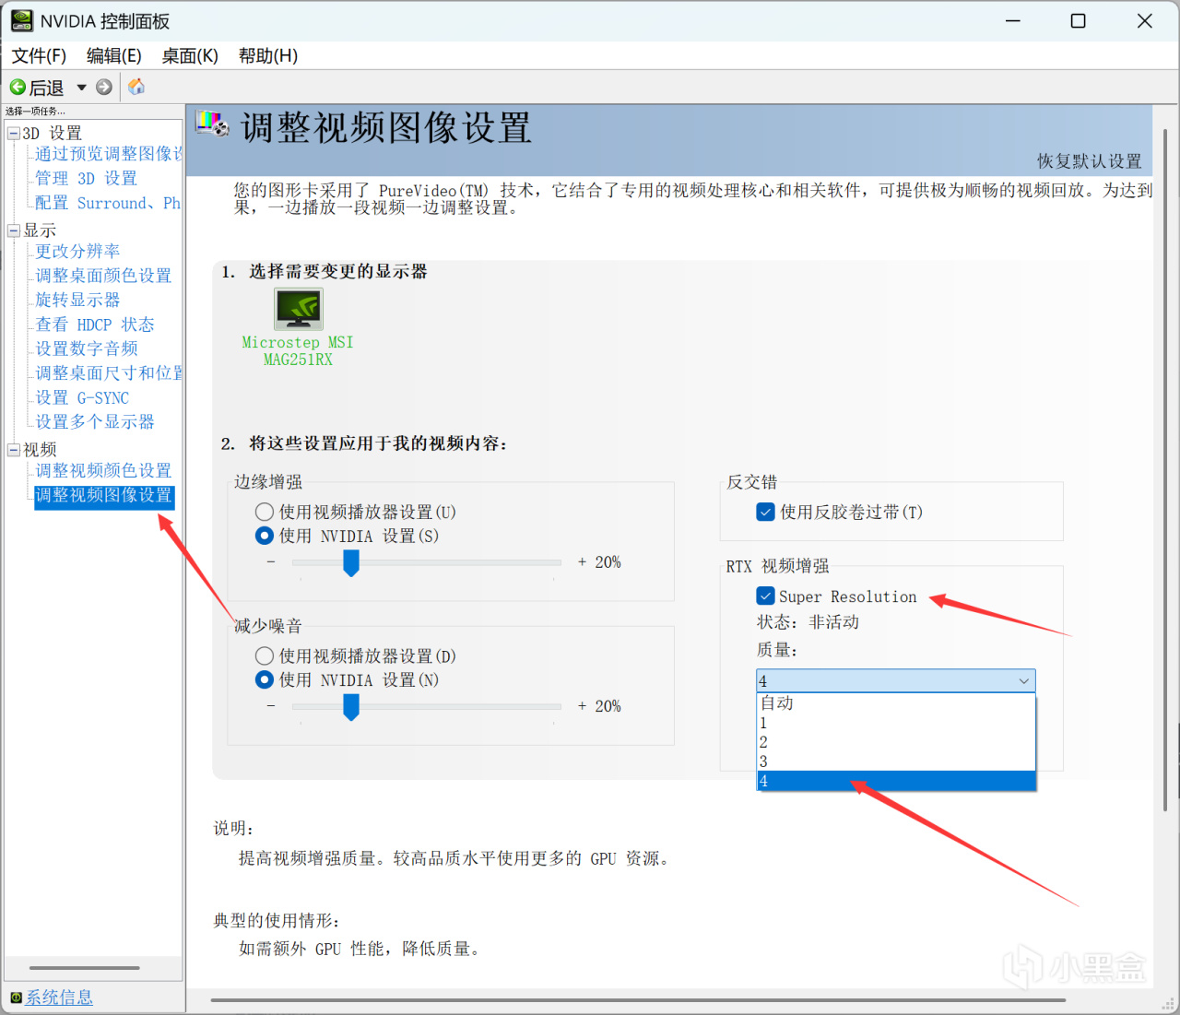This screenshot has height=1015, width=1180.
Task: Open the Back history dropdown arrow
Action: click(x=81, y=88)
